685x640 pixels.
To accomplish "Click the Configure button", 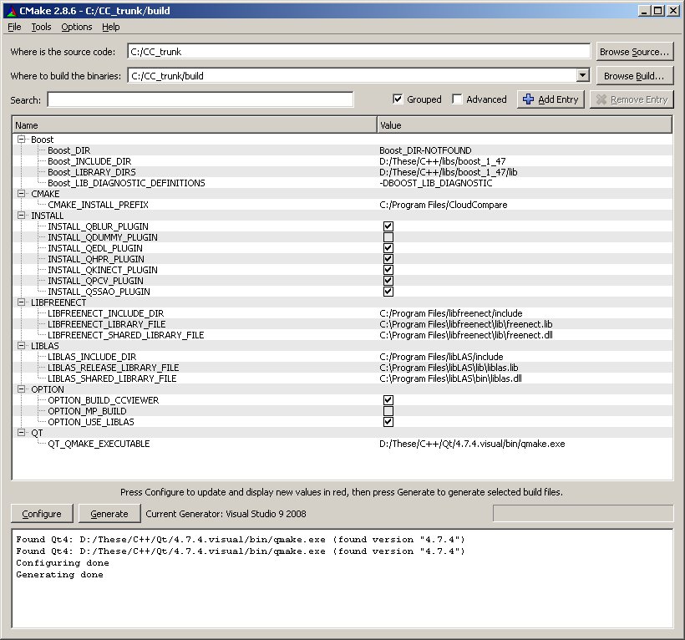I will 42,514.
